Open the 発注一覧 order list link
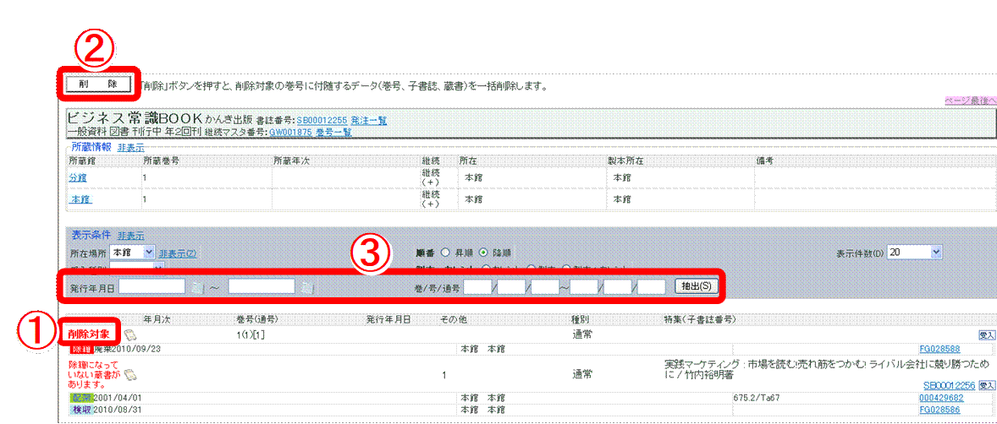 [x=369, y=121]
